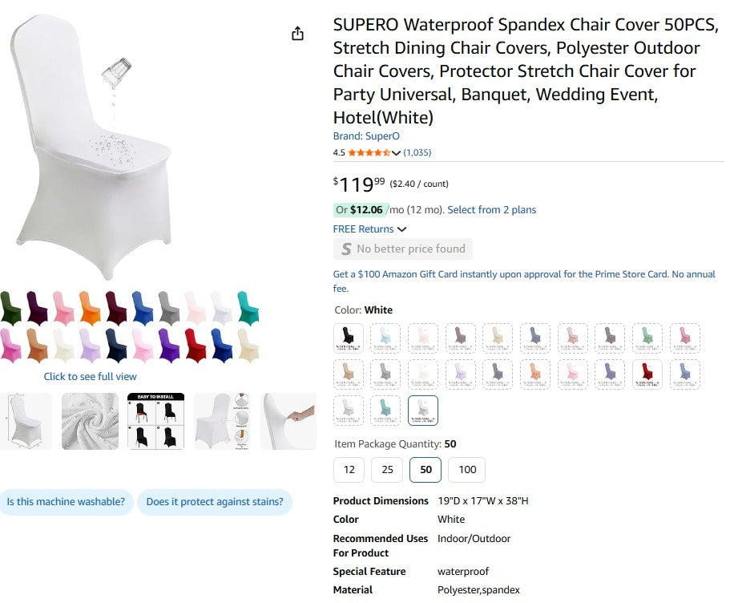Click the 'Does it protect against stains?' question
This screenshot has width=738, height=603.
214,501
